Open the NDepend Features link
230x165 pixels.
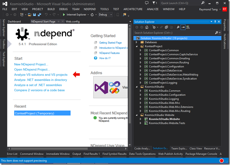coord(109,53)
